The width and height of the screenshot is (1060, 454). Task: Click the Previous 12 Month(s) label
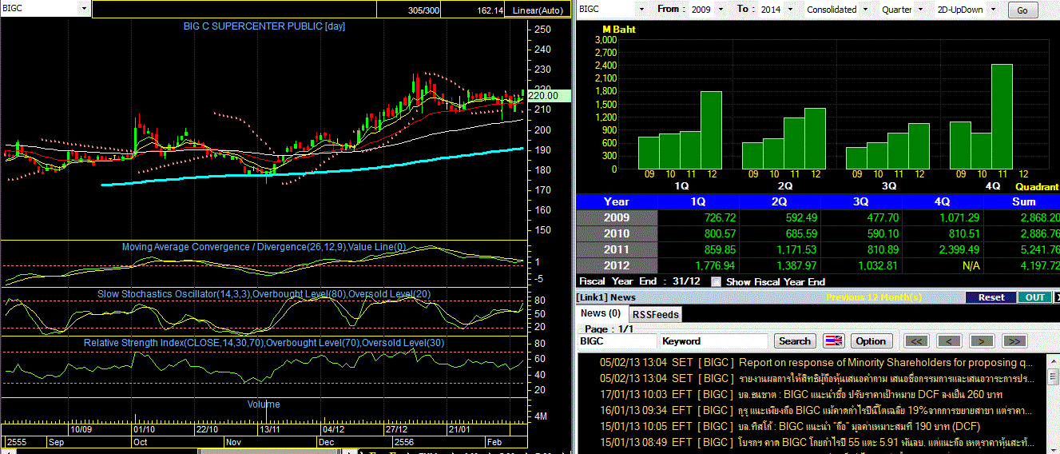pos(874,297)
